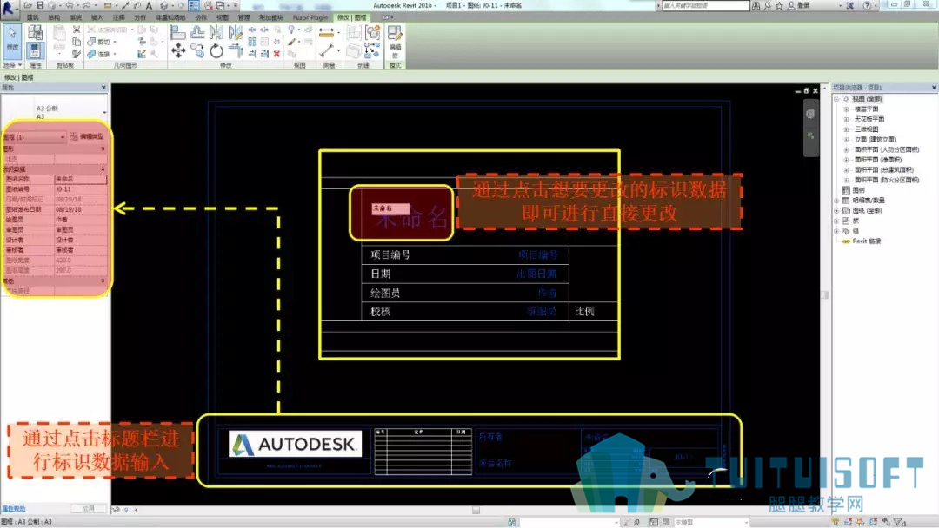Image resolution: width=939 pixels, height=528 pixels.
Task: Click the keyword search box in title bar
Action: [705, 5]
